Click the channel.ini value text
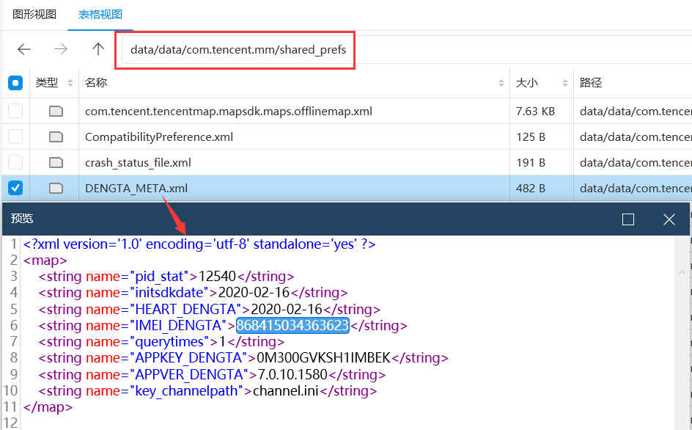The width and height of the screenshot is (692, 430). click(286, 390)
